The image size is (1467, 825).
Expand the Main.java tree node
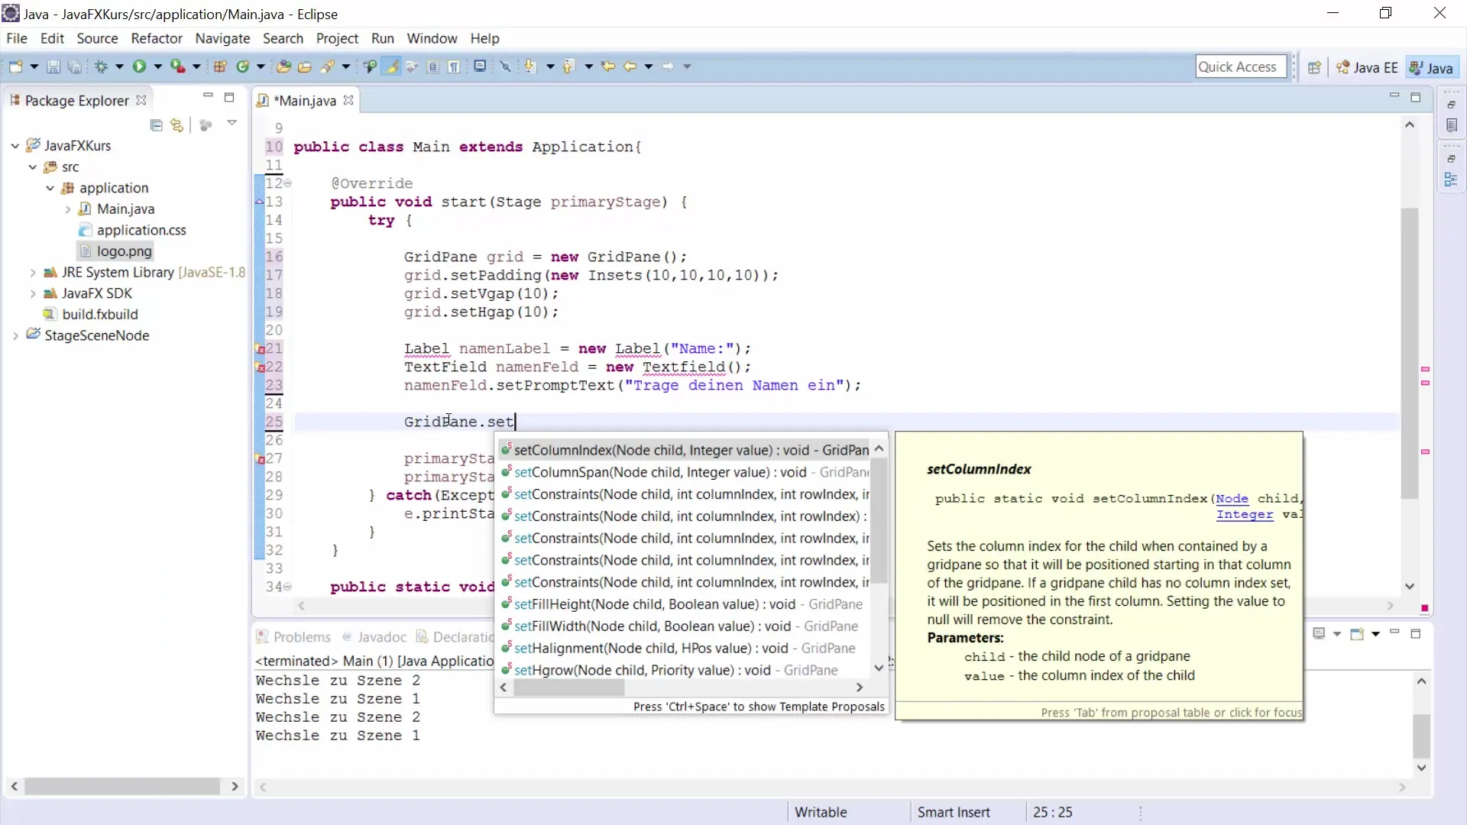(x=67, y=209)
